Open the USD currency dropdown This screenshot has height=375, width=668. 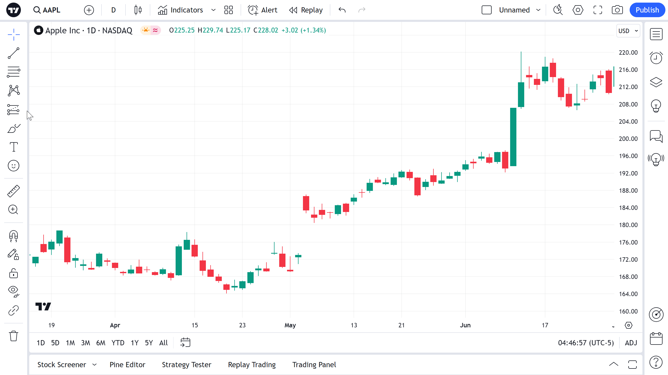coord(628,31)
